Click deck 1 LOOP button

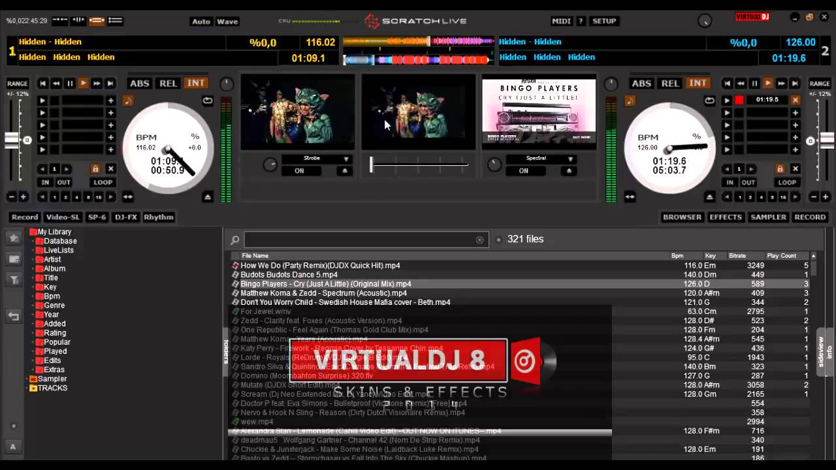point(103,183)
